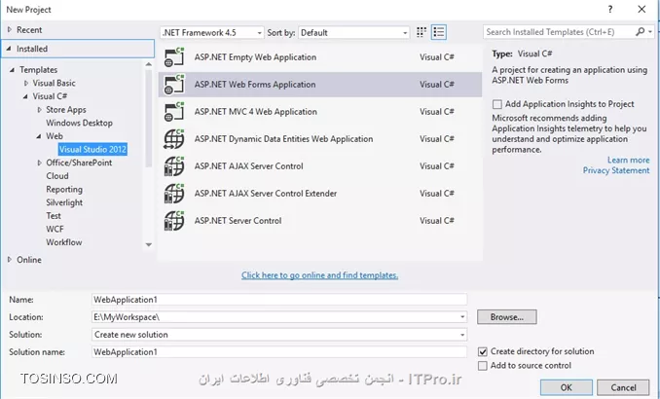Click the ASP.NET Server Control template icon
The image size is (660, 399).
[174, 221]
